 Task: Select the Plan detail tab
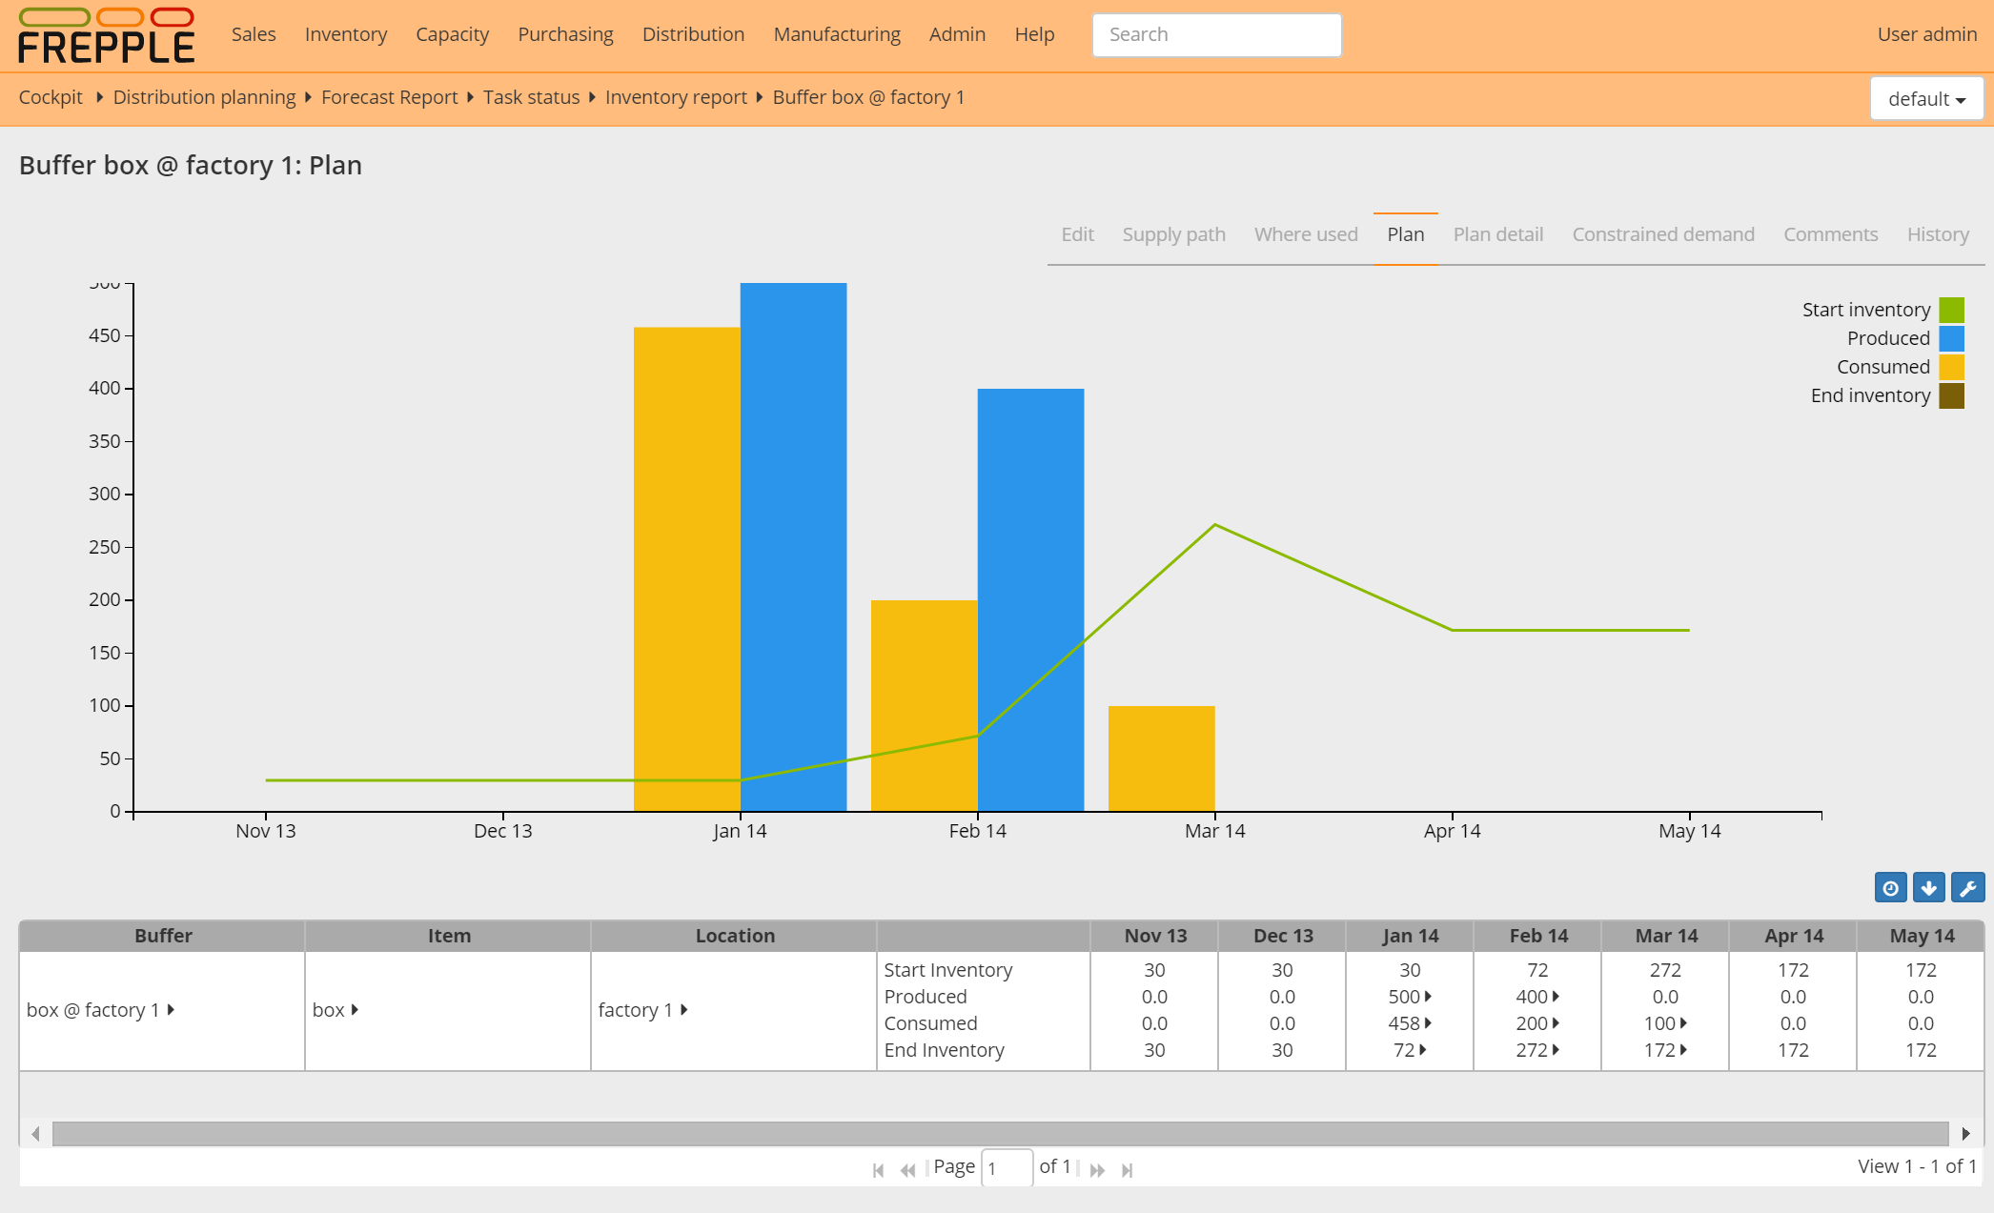(x=1498, y=232)
